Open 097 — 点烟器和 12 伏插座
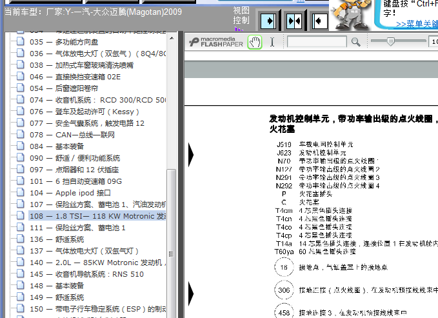 74,170
